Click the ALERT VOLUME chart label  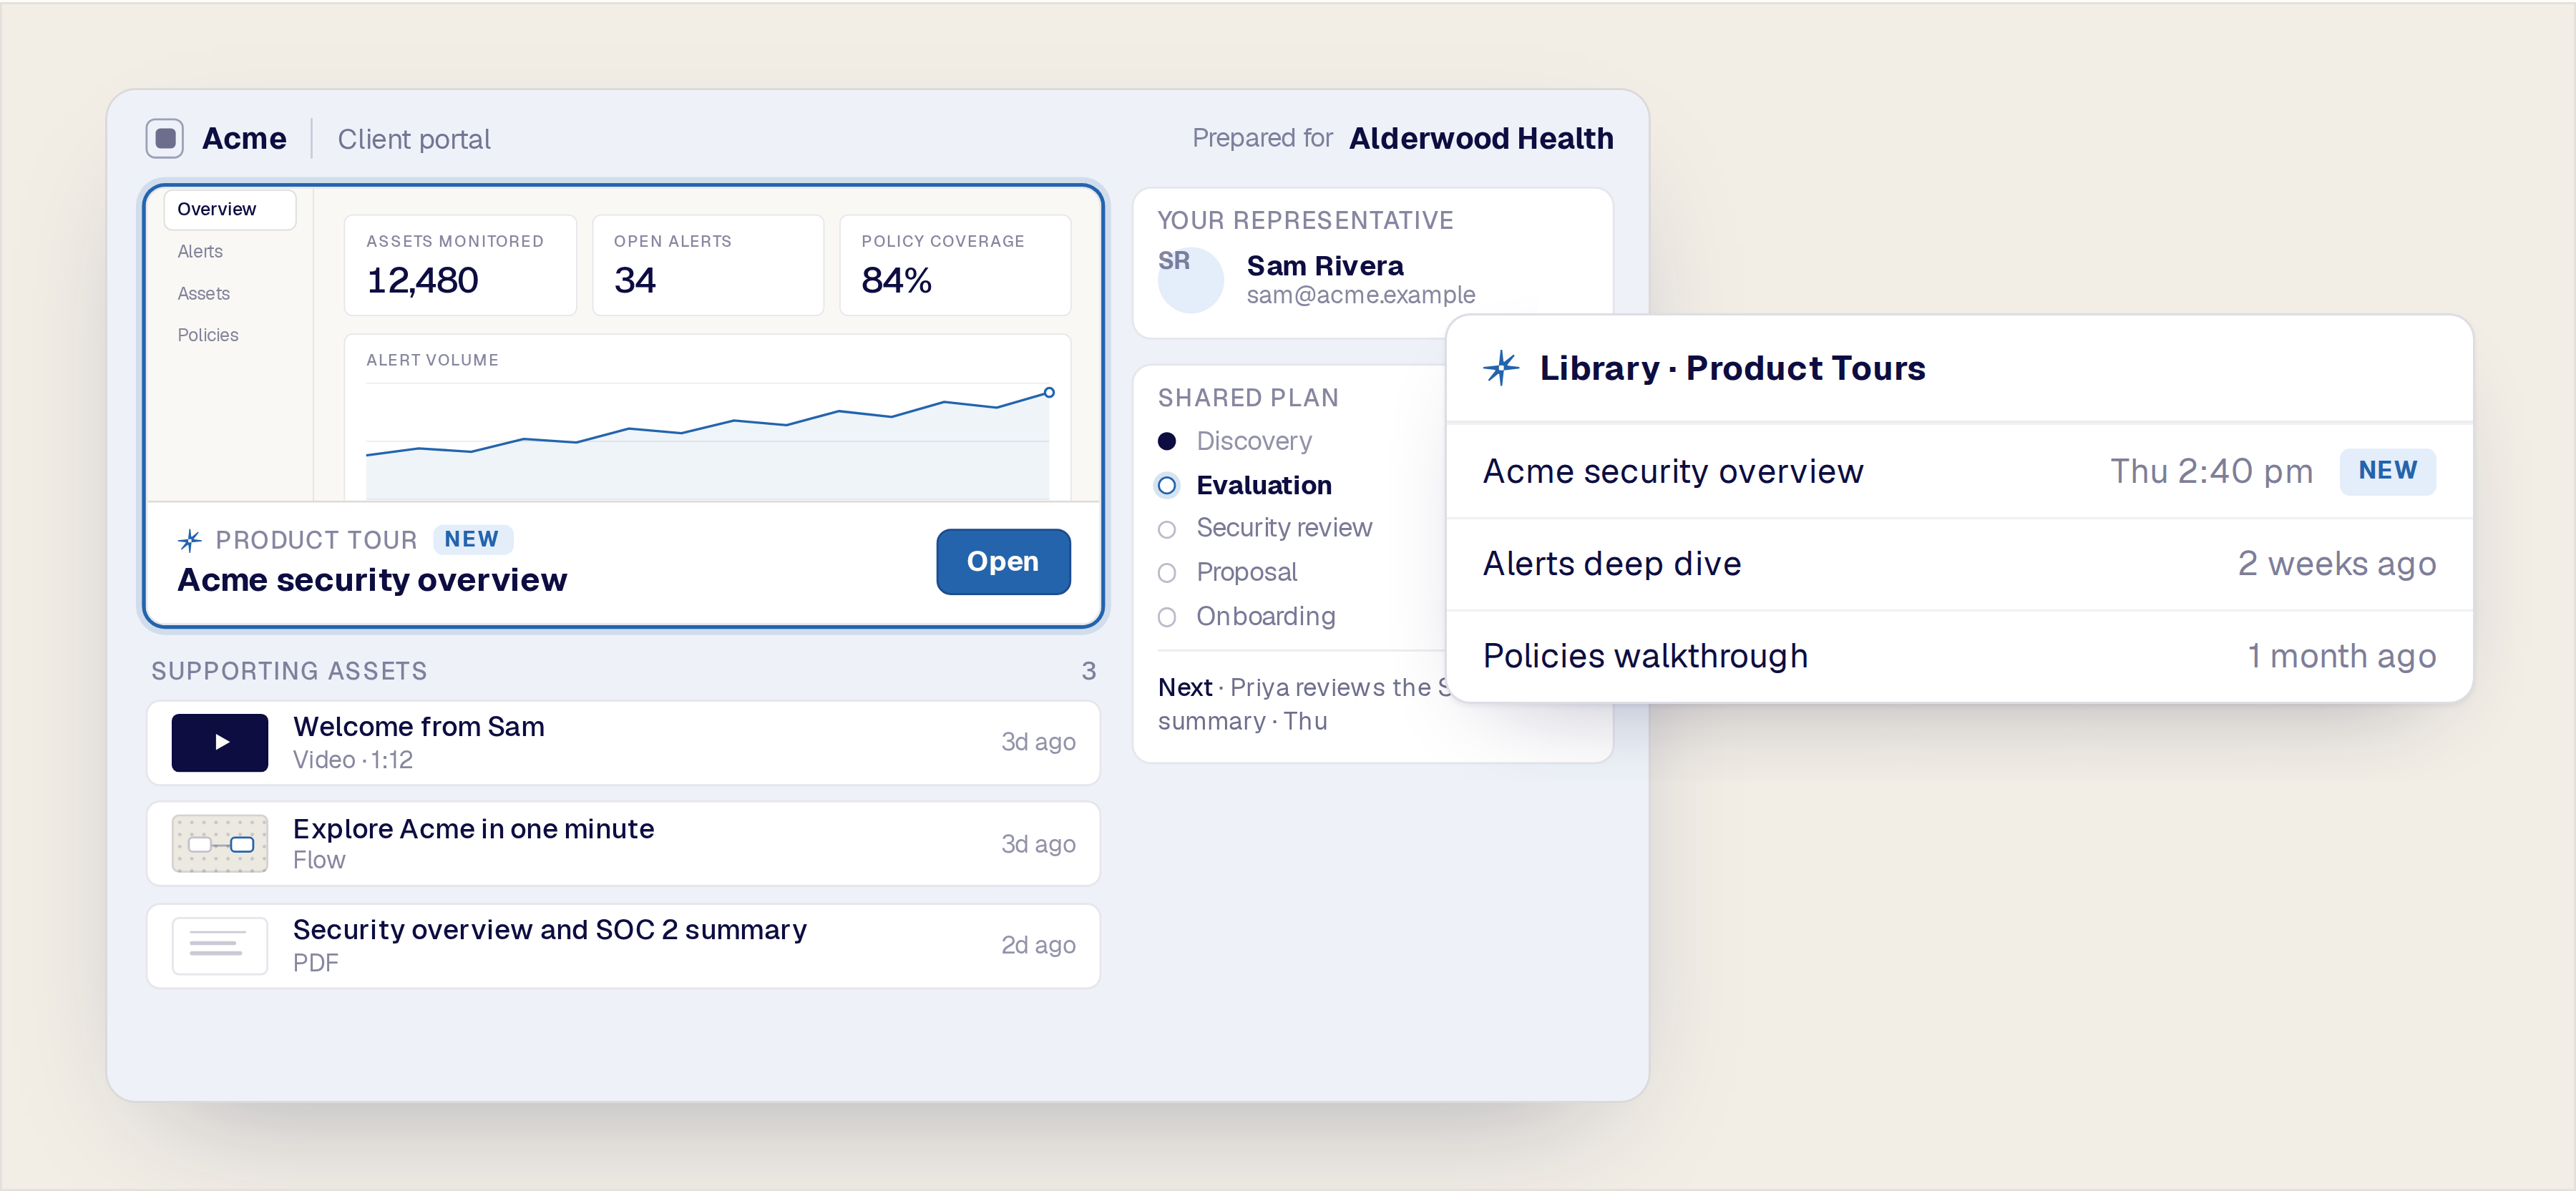coord(432,360)
